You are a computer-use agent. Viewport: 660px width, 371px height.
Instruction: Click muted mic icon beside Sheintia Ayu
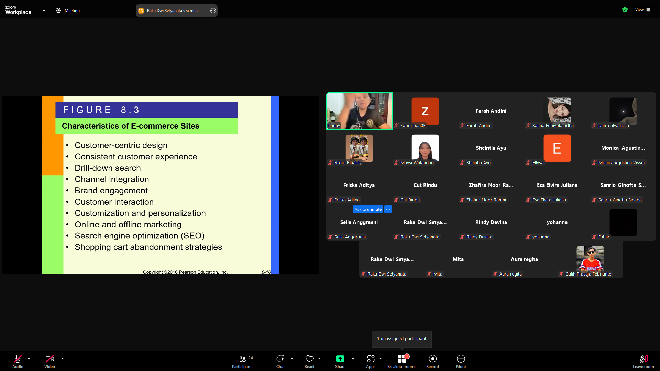(462, 163)
